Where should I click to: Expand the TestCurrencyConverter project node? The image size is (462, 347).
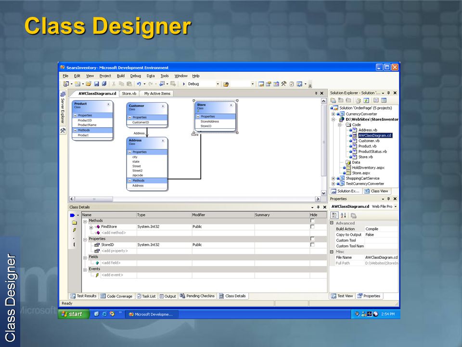click(x=333, y=184)
